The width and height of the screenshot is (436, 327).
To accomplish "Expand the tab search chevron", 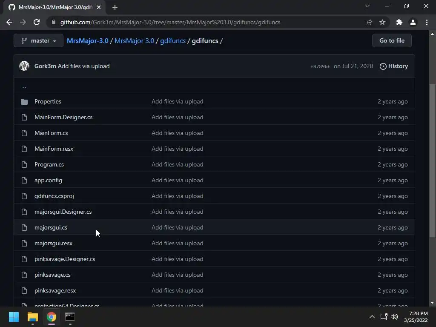I will click(x=367, y=6).
